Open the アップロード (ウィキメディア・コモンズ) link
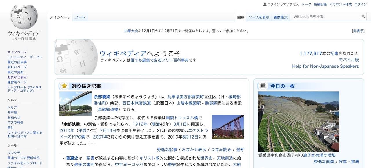The height and width of the screenshot is (168, 371). [25, 89]
